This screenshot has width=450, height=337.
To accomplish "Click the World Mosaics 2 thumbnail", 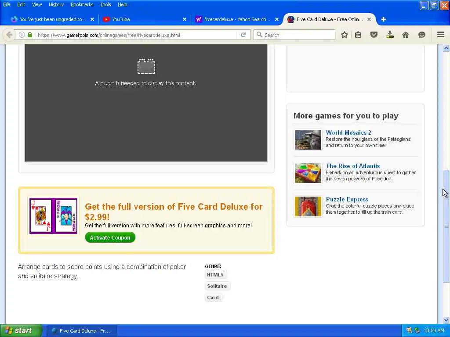I will pos(308,140).
